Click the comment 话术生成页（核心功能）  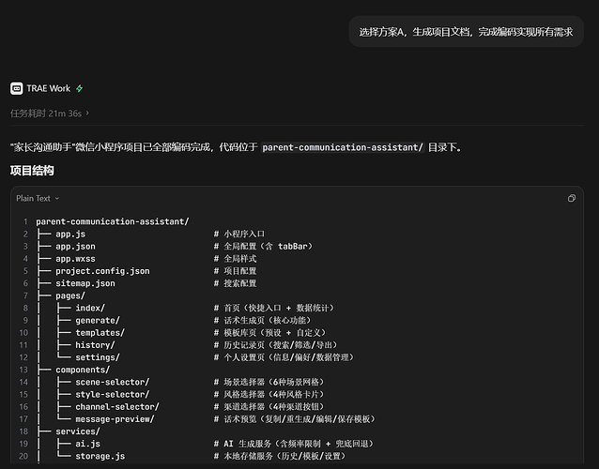pos(263,321)
